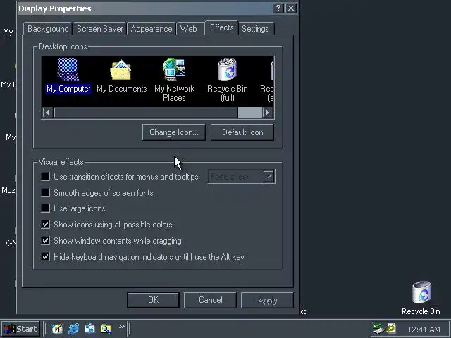Click the Apply button

[x=267, y=301]
